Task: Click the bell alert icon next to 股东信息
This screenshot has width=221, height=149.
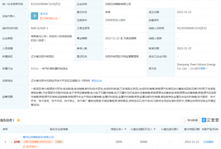Action: (x=18, y=120)
